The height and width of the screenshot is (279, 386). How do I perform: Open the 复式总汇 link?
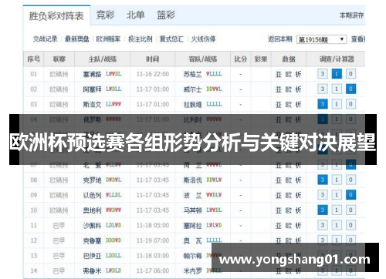click(x=171, y=39)
